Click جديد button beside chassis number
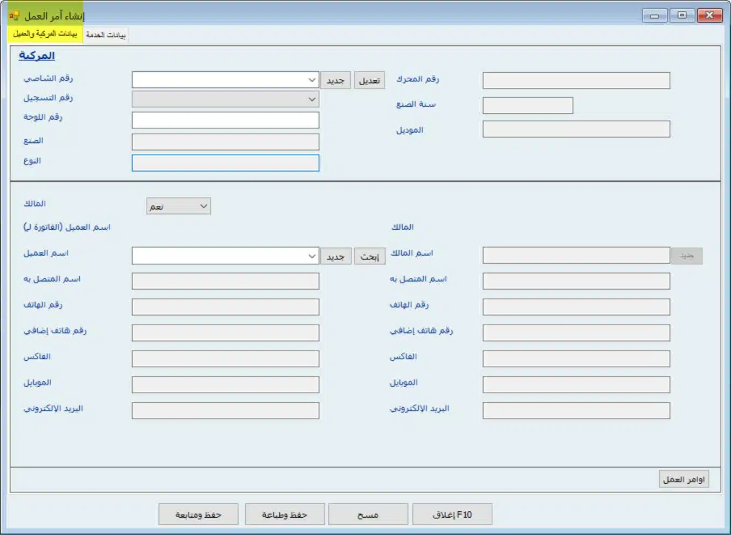 (x=336, y=80)
